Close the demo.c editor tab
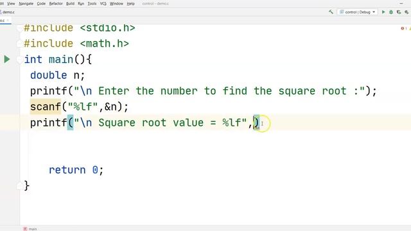Viewport: 411px width, 231px height. (x=8, y=20)
